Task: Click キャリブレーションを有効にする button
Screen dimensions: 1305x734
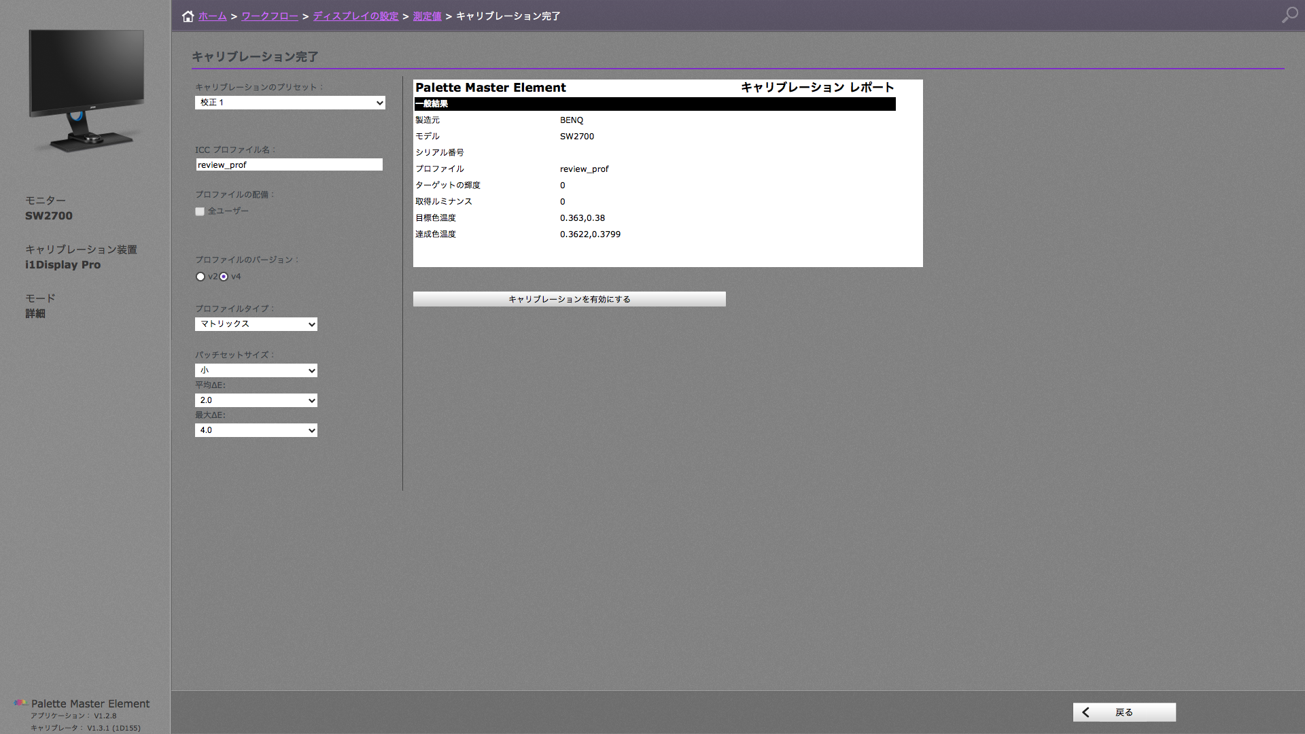Action: coord(570,299)
